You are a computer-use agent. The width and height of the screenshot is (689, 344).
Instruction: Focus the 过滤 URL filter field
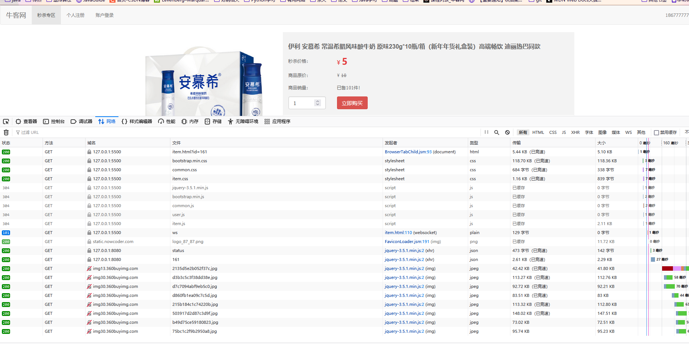click(247, 132)
